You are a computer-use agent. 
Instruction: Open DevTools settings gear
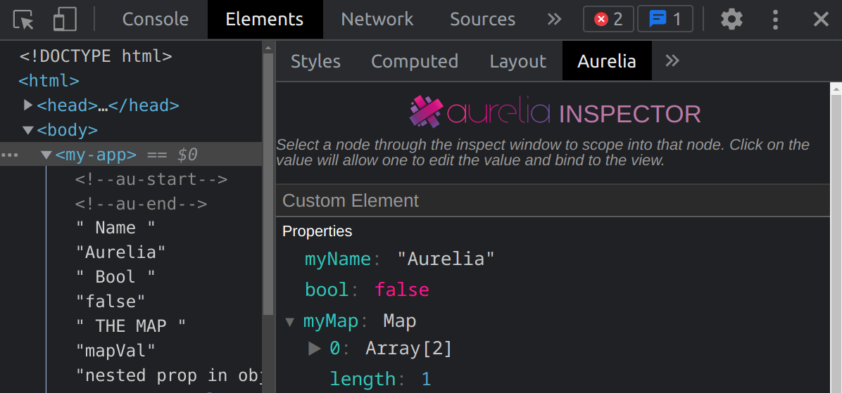(x=731, y=20)
